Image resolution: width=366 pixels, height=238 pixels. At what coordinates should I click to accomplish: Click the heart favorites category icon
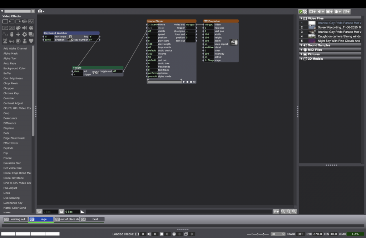coord(31,41)
